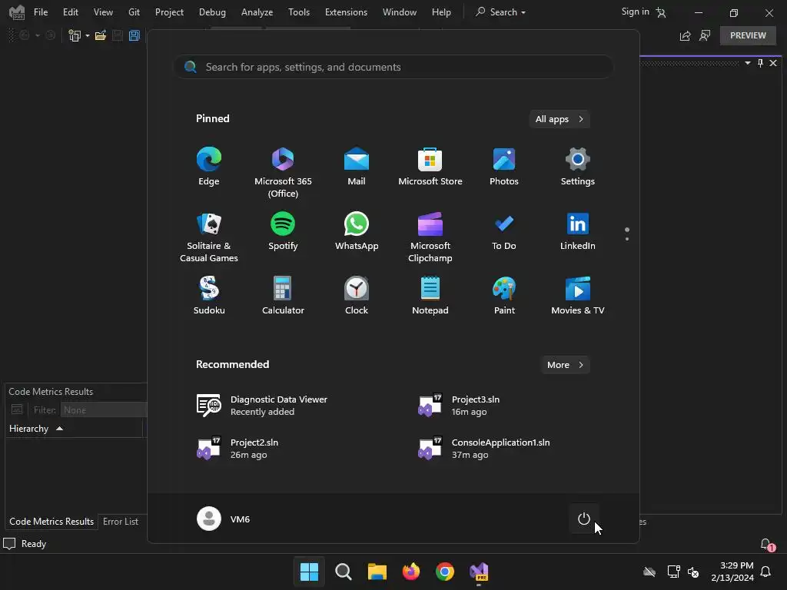Switch to Visual Studio Preview on taskbar
Viewport: 787px width, 590px height.
point(479,572)
